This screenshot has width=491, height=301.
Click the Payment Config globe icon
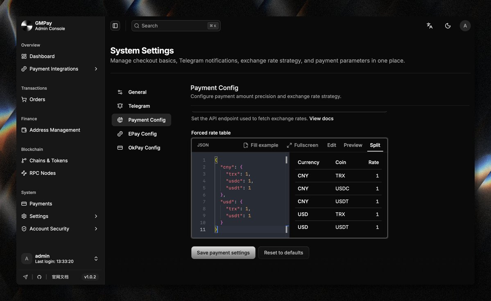[120, 120]
